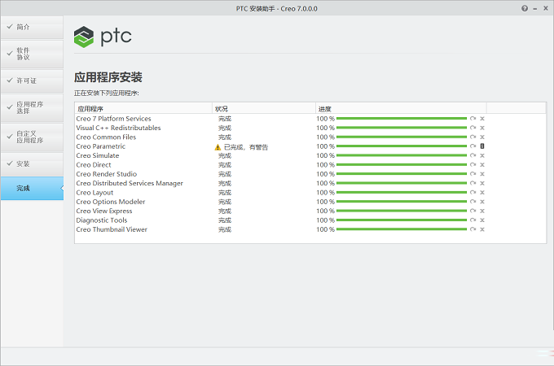Select Creo Thumbnail Viewer entry
Image resolution: width=554 pixels, height=366 pixels.
coord(112,229)
